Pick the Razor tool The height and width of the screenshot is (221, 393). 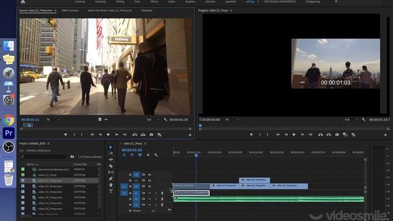pyautogui.click(x=111, y=166)
